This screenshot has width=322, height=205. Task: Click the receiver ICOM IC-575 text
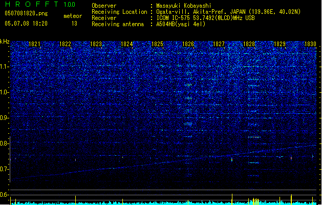click(x=205, y=18)
